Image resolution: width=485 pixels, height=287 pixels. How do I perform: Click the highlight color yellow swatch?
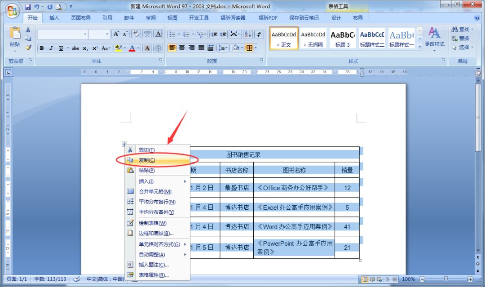pos(118,48)
